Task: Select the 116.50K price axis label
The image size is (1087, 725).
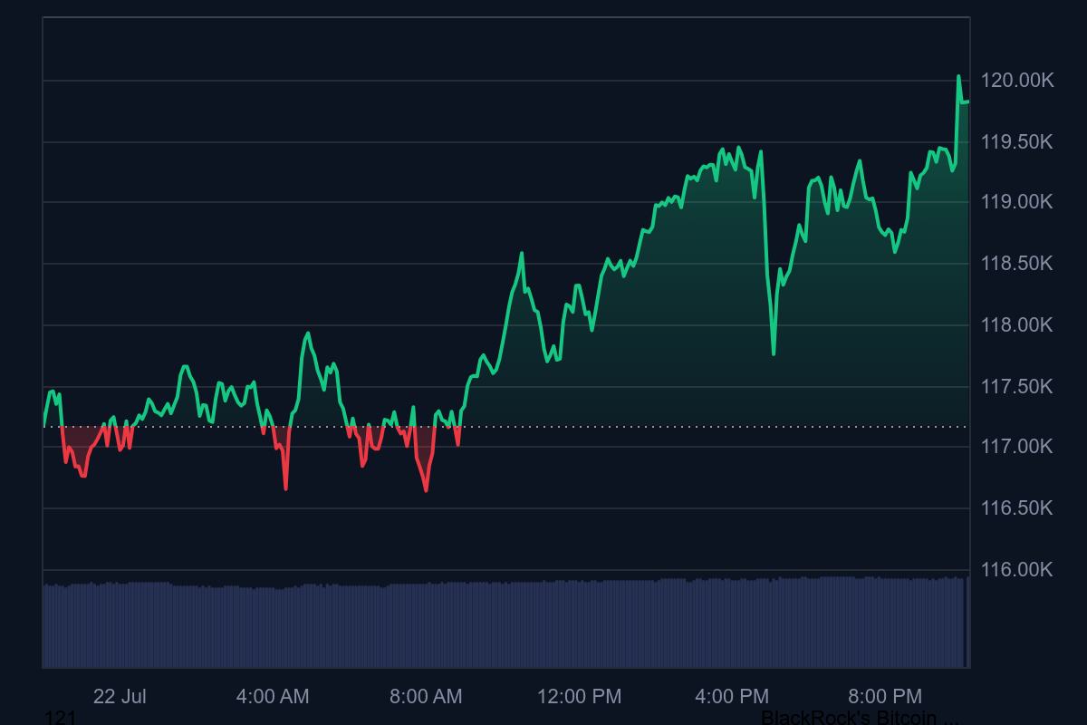Action: point(1017,507)
